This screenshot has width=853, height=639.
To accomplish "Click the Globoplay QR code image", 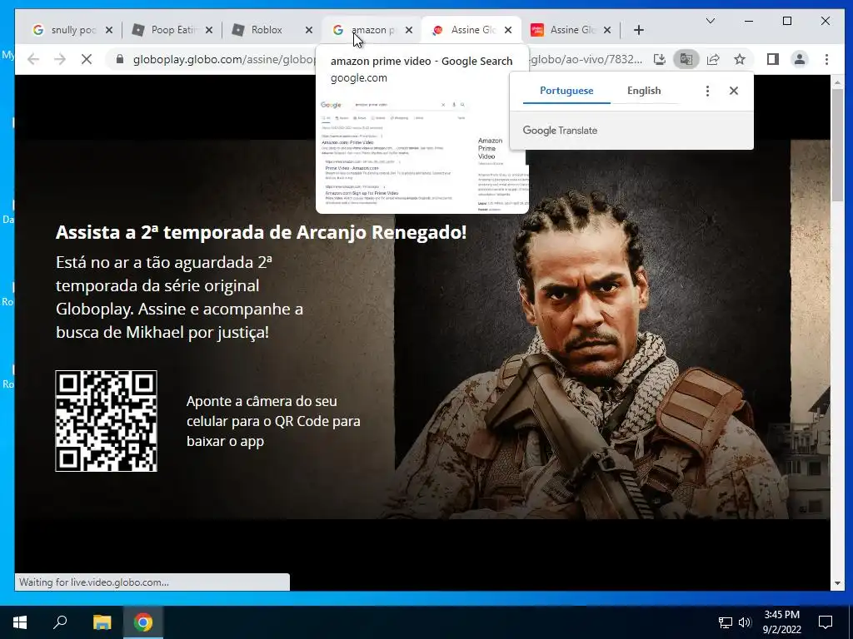I will coord(106,421).
